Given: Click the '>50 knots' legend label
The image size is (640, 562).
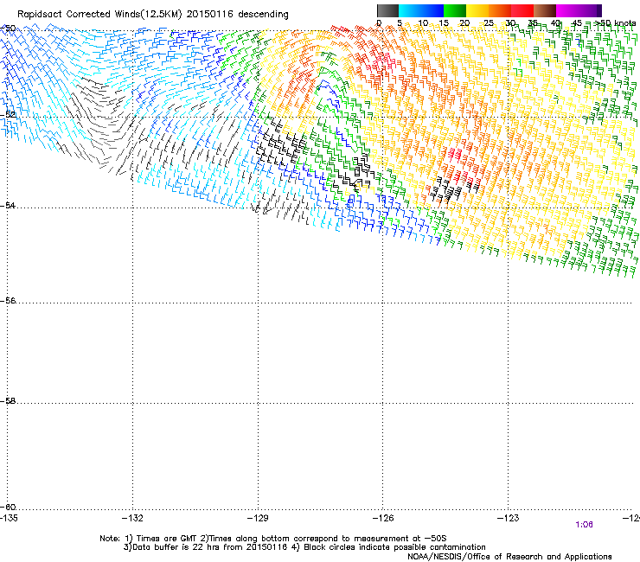Looking at the screenshot, I should click(615, 23).
